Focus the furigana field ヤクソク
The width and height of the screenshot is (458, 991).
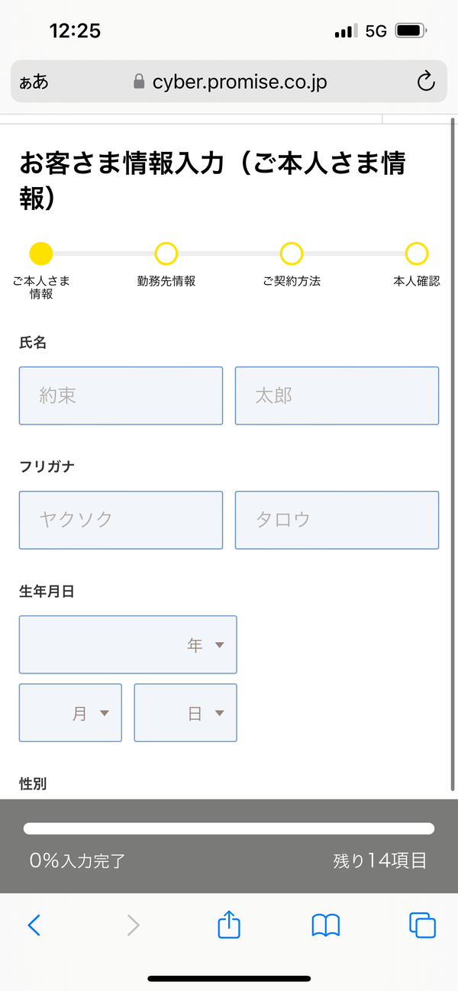click(x=121, y=520)
